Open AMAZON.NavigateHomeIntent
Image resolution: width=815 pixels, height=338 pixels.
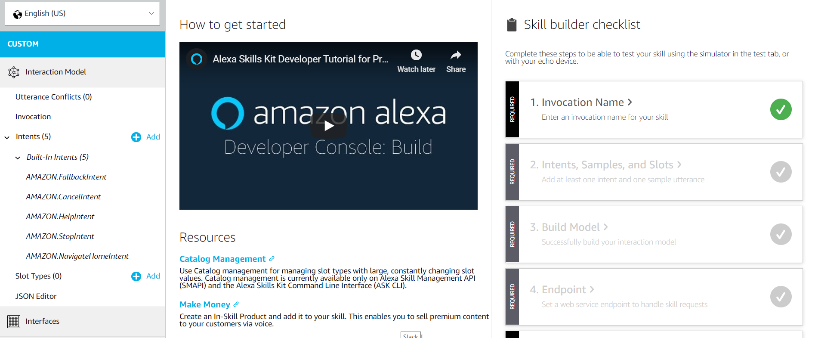77,256
